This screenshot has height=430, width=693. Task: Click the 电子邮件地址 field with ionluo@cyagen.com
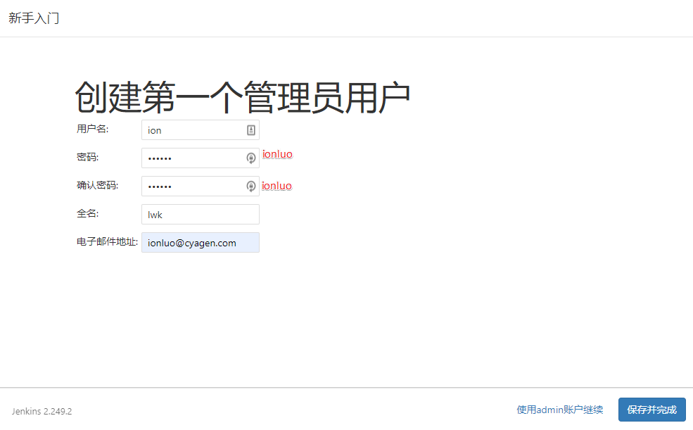click(200, 243)
